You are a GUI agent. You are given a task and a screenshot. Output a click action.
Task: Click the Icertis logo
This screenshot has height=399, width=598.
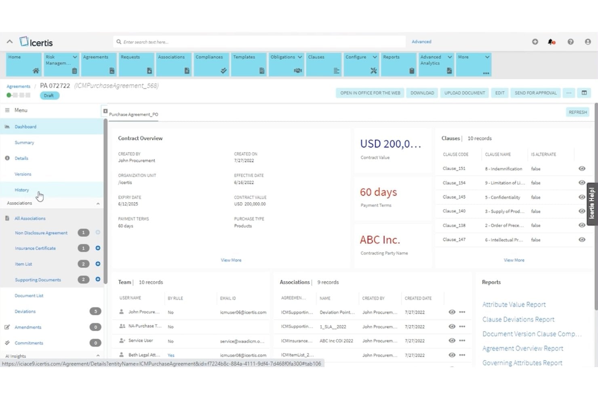pos(36,42)
